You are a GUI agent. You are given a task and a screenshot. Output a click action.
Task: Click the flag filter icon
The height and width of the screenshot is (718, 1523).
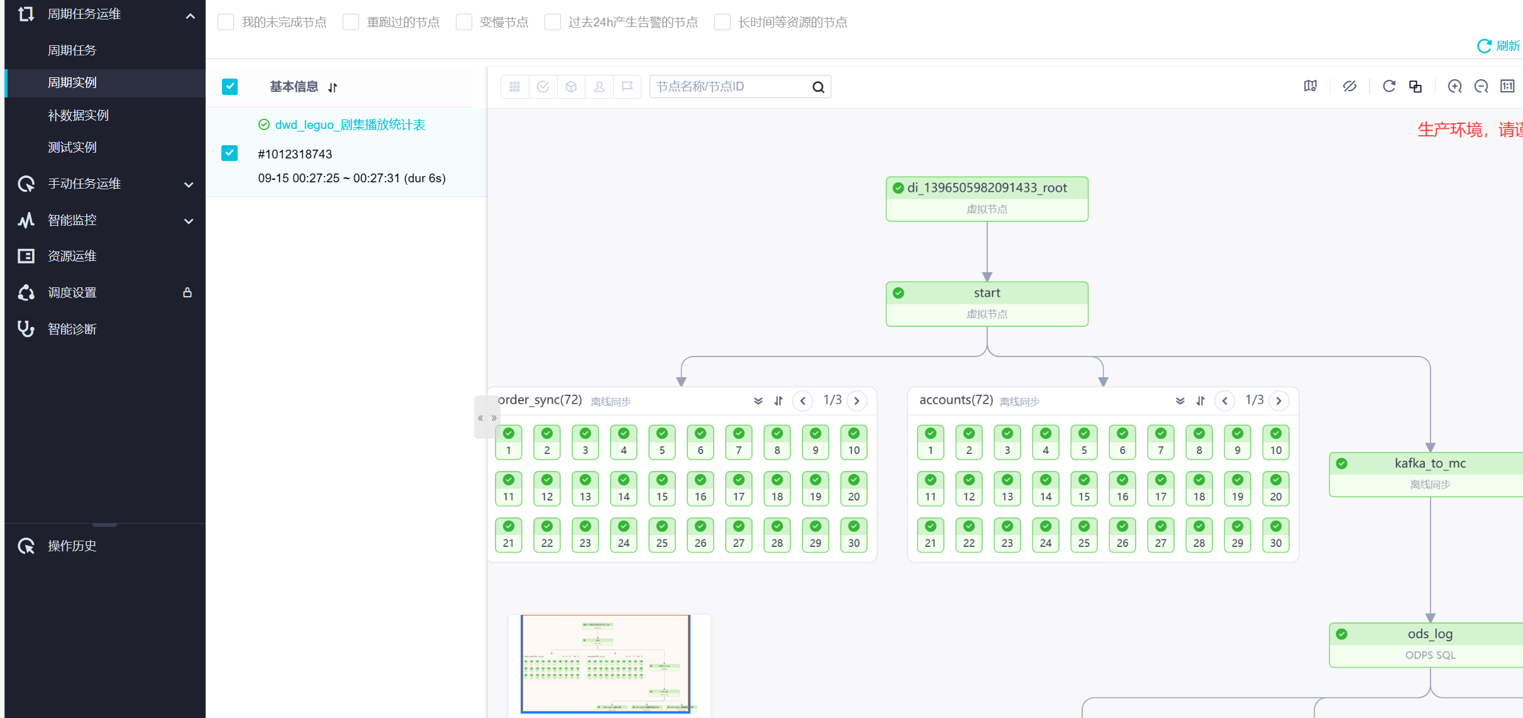[627, 87]
